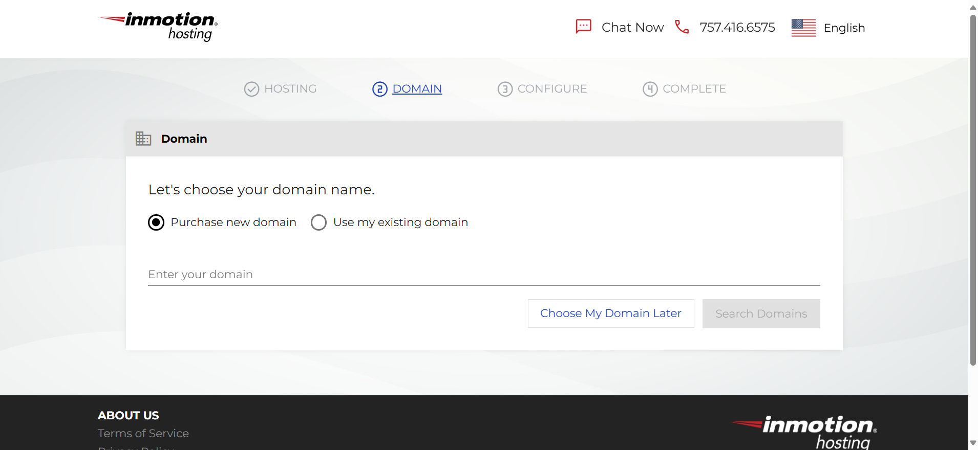978x450 pixels.
Task: Click the Domain panel heading text
Action: 184,139
